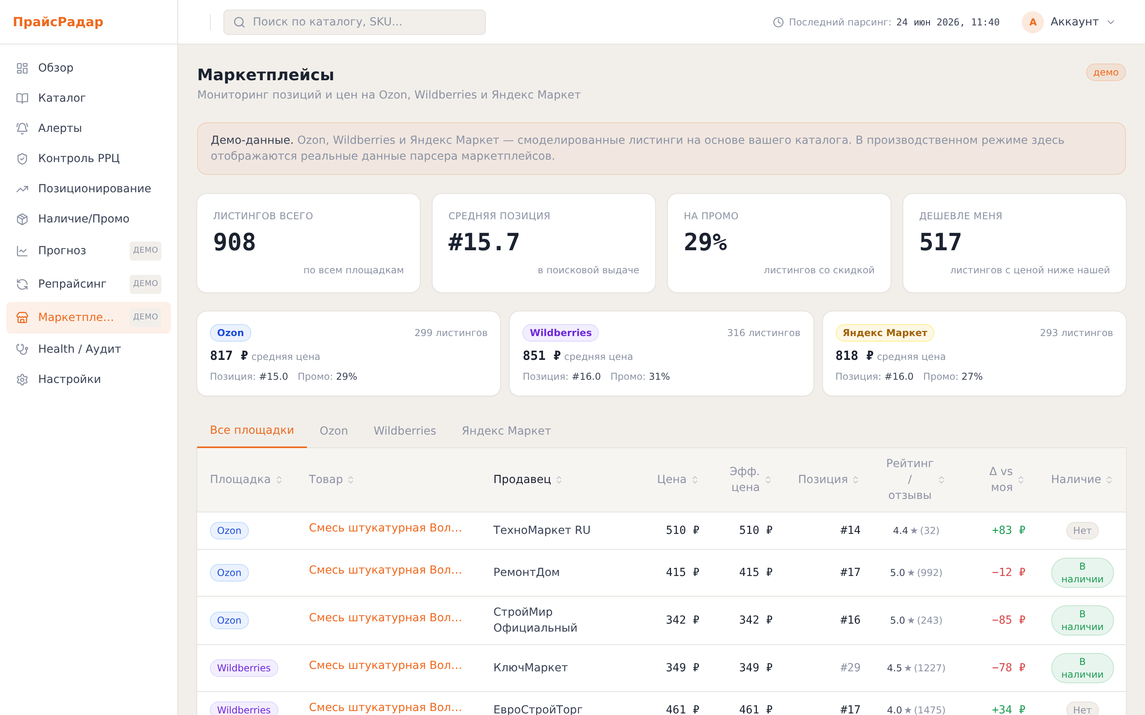Click В наличии status in РемонтДом row
Screen dimensions: 1145x715
(1082, 573)
